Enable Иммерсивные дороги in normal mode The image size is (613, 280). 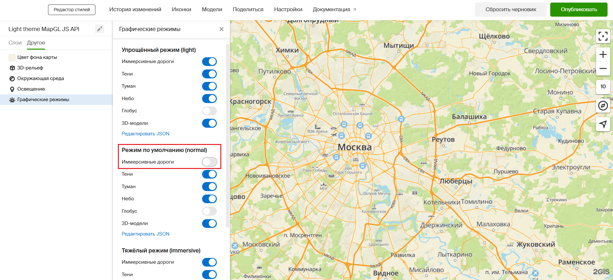pyautogui.click(x=209, y=162)
